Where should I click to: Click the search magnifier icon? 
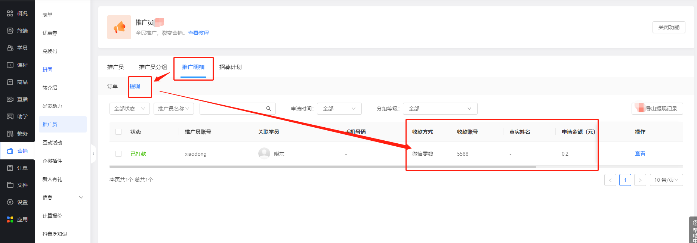(x=268, y=109)
